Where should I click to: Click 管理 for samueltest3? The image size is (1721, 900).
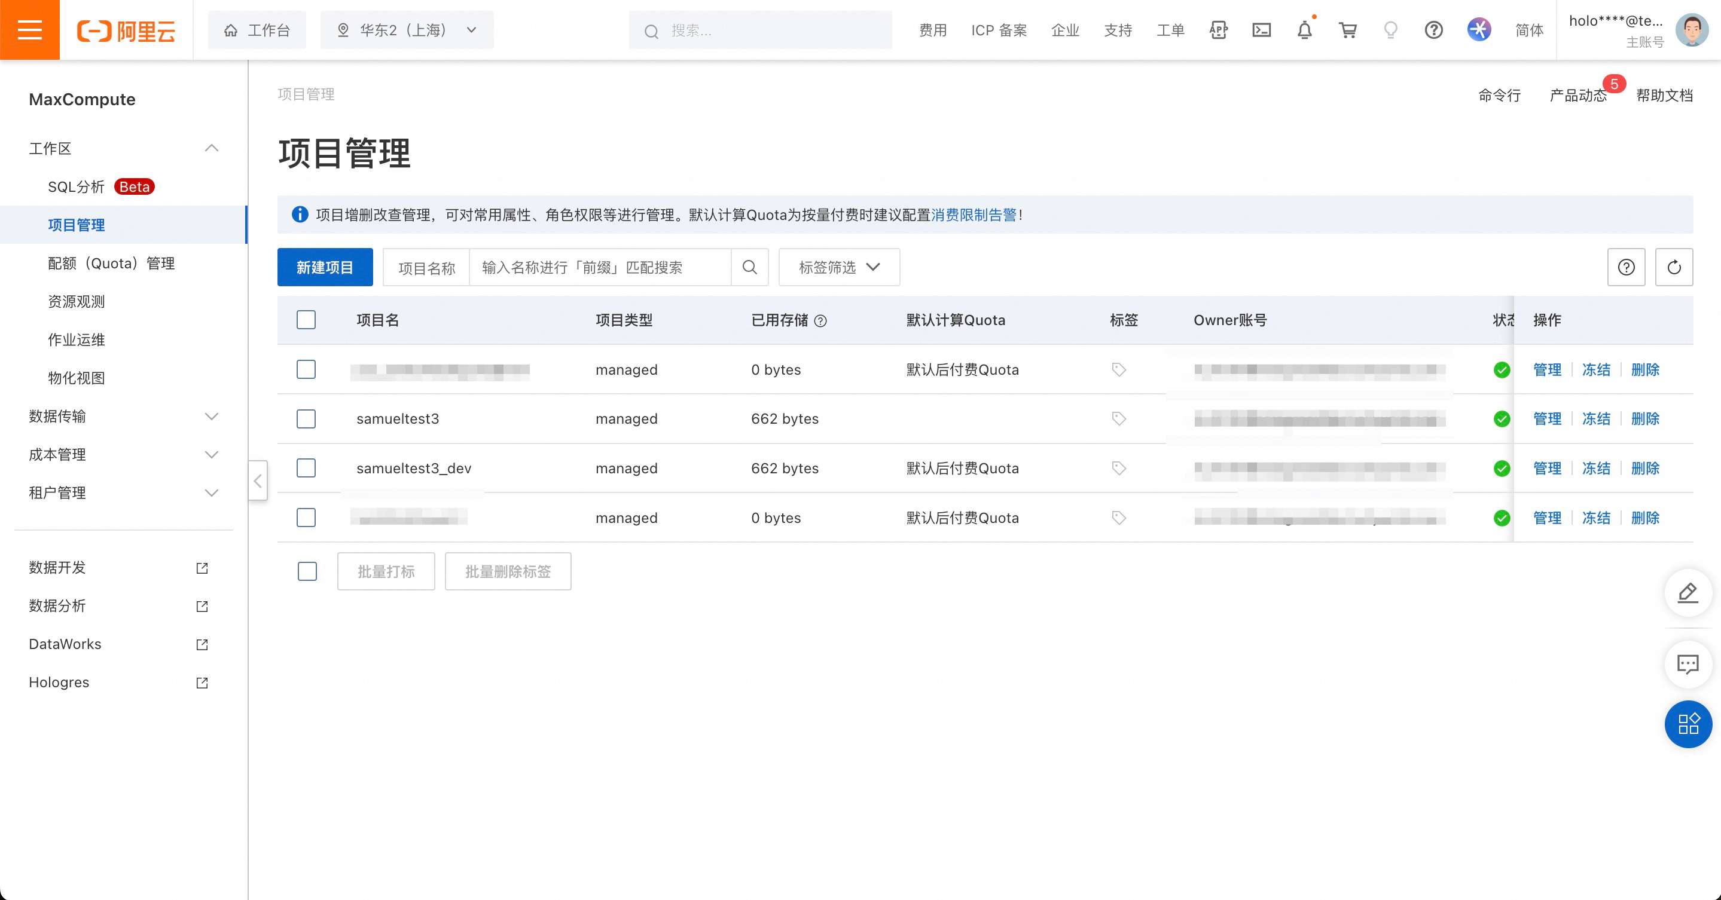(1546, 418)
